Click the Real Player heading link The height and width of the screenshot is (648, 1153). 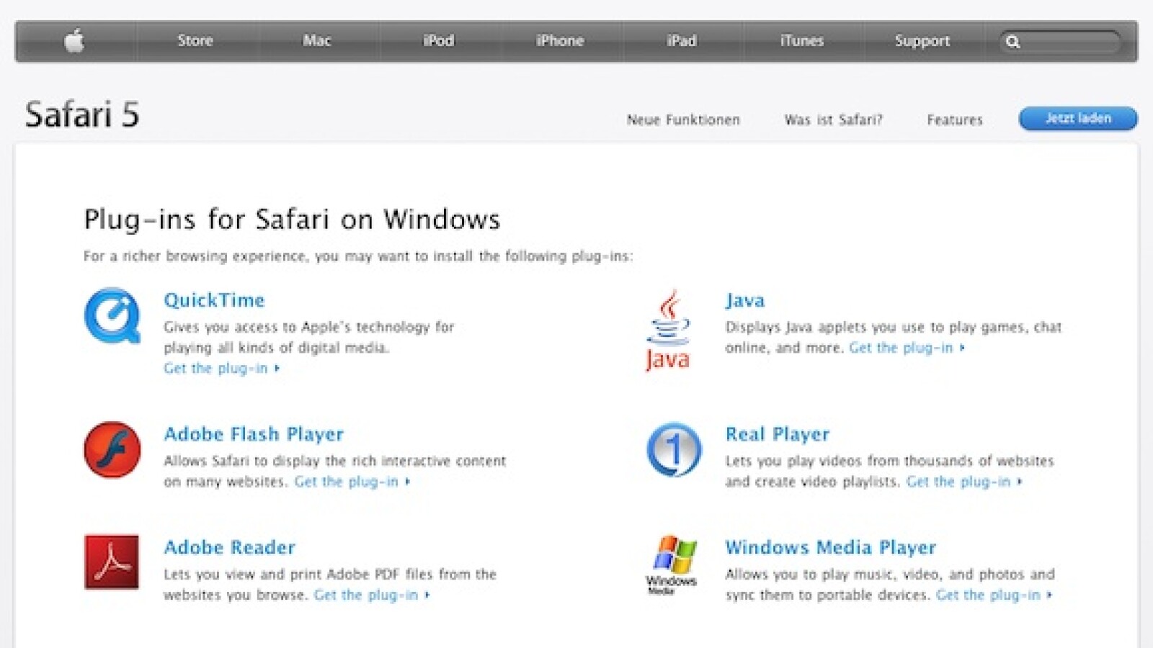[x=778, y=434]
